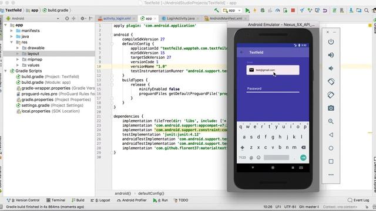Click the email field in emulator app

(273, 70)
